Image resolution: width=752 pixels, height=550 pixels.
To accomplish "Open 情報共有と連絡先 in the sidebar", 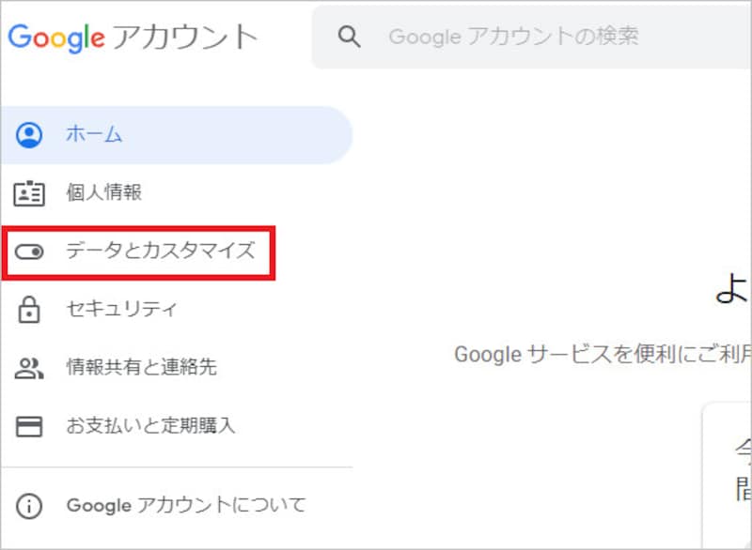I will pyautogui.click(x=141, y=367).
